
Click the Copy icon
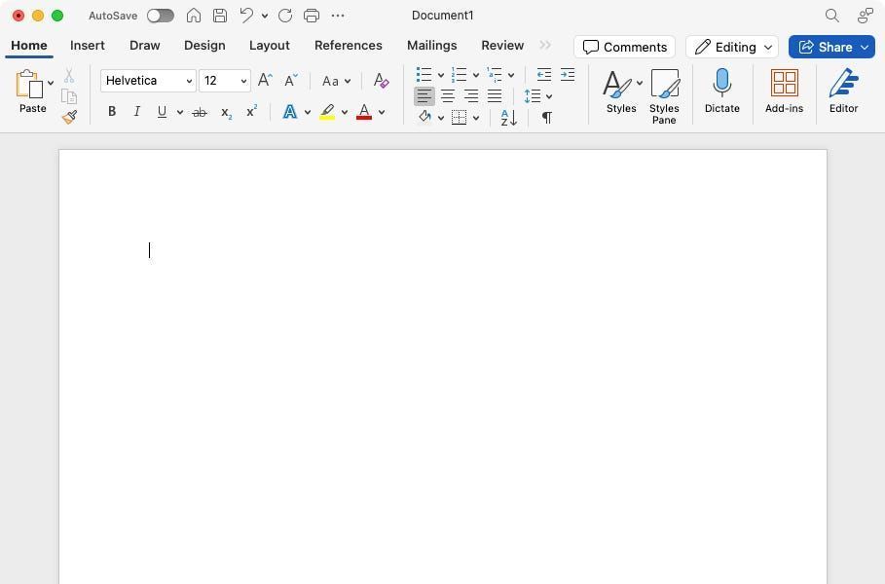[x=69, y=96]
